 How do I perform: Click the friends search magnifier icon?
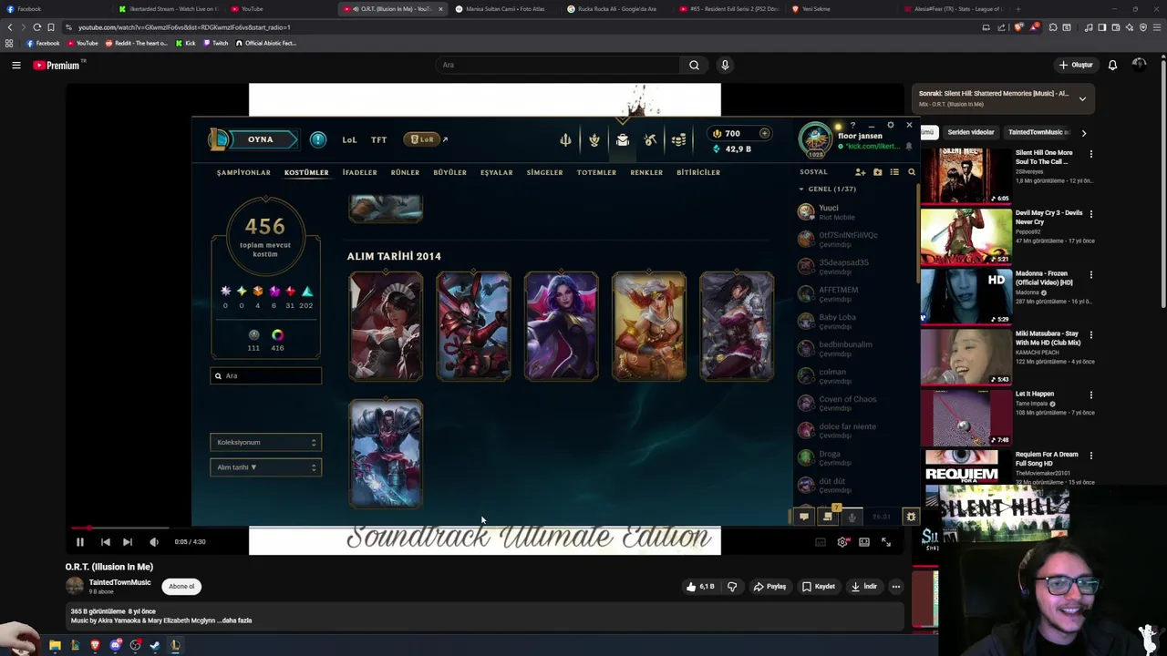pyautogui.click(x=911, y=172)
